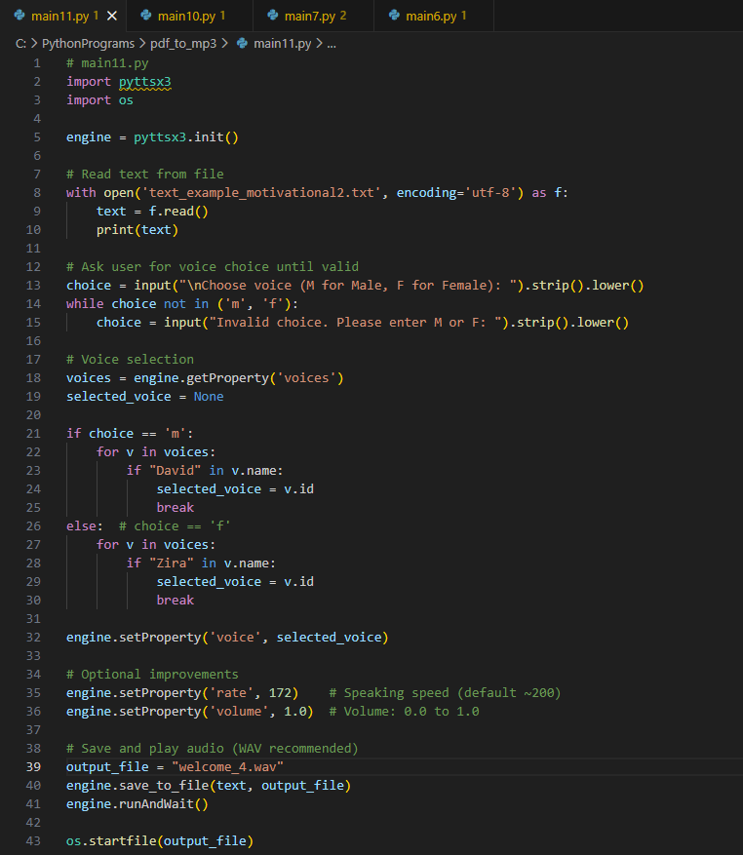Close the main11.py editor tab
Screen dimensions: 743x855
coord(111,16)
